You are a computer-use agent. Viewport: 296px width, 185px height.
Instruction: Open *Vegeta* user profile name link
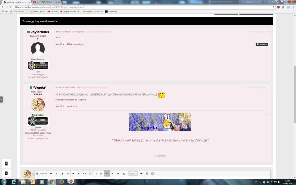[39, 88]
